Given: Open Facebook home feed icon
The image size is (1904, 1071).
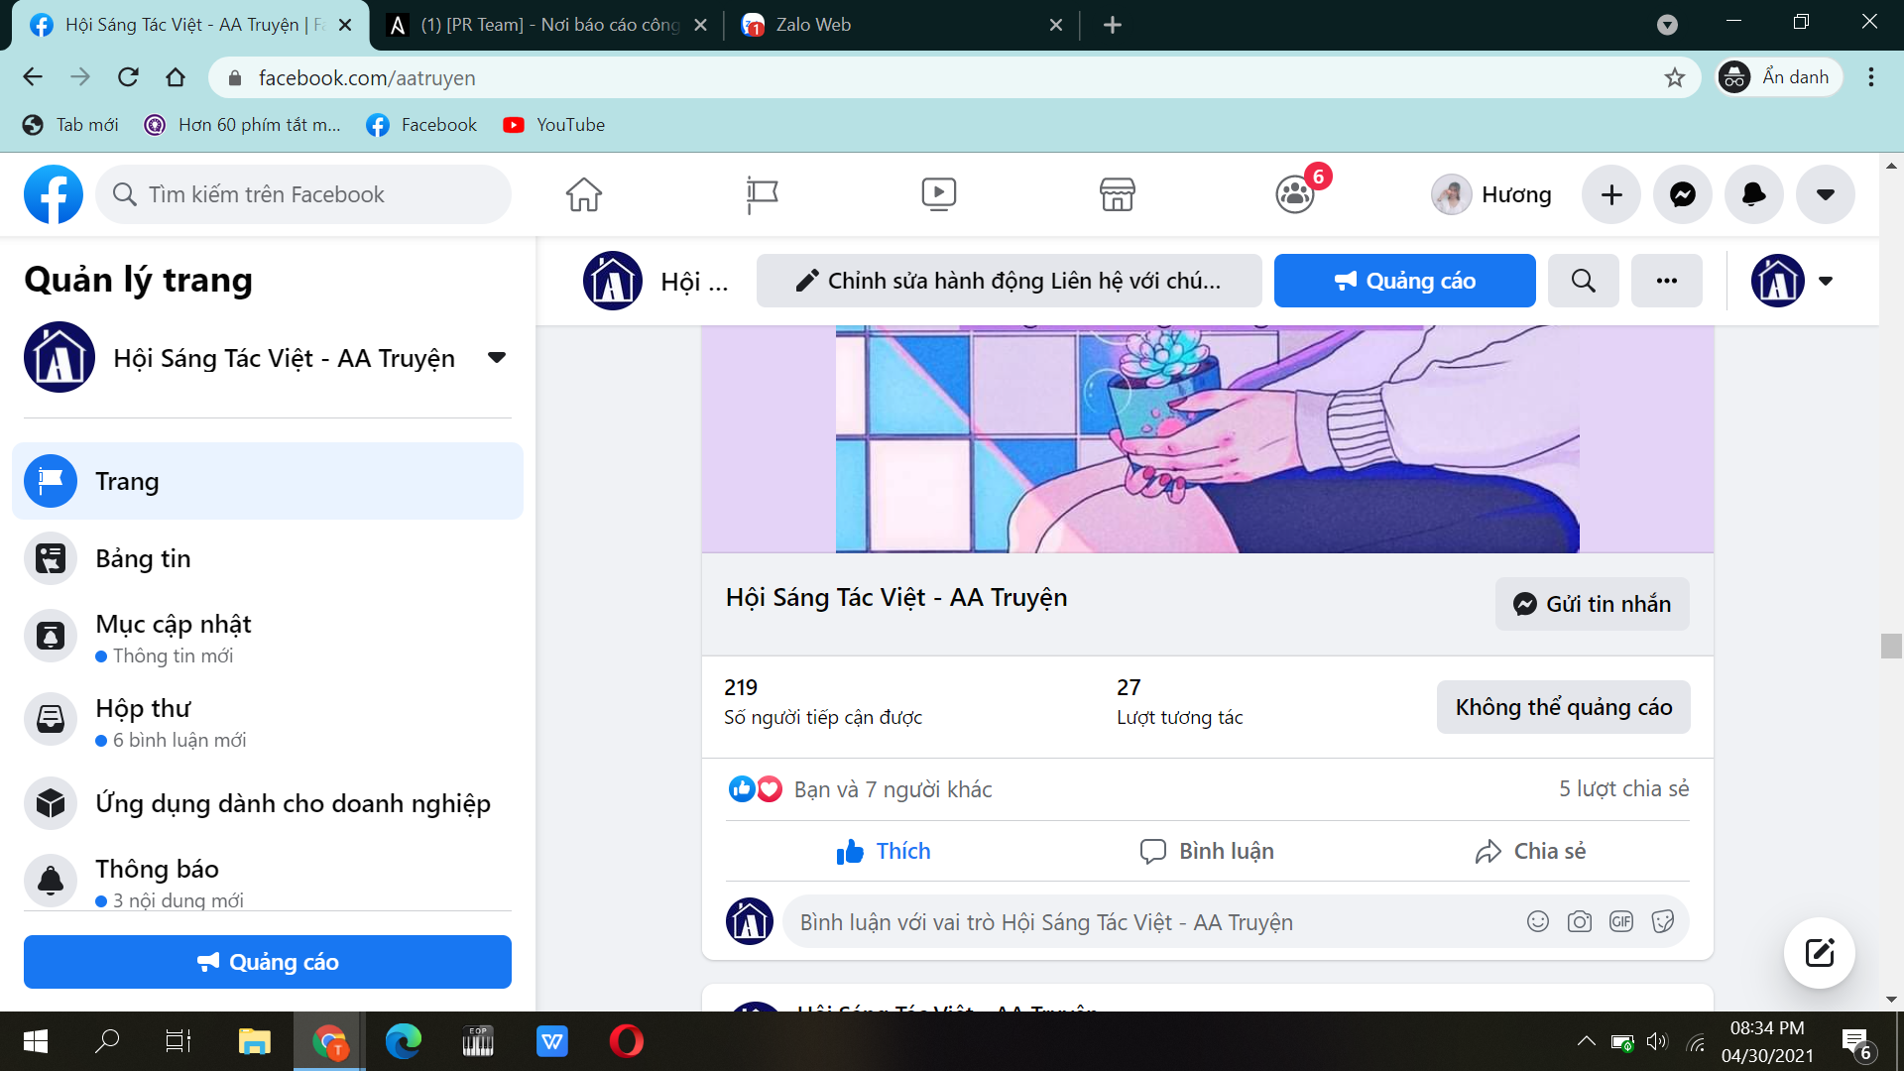Looking at the screenshot, I should pos(584,194).
